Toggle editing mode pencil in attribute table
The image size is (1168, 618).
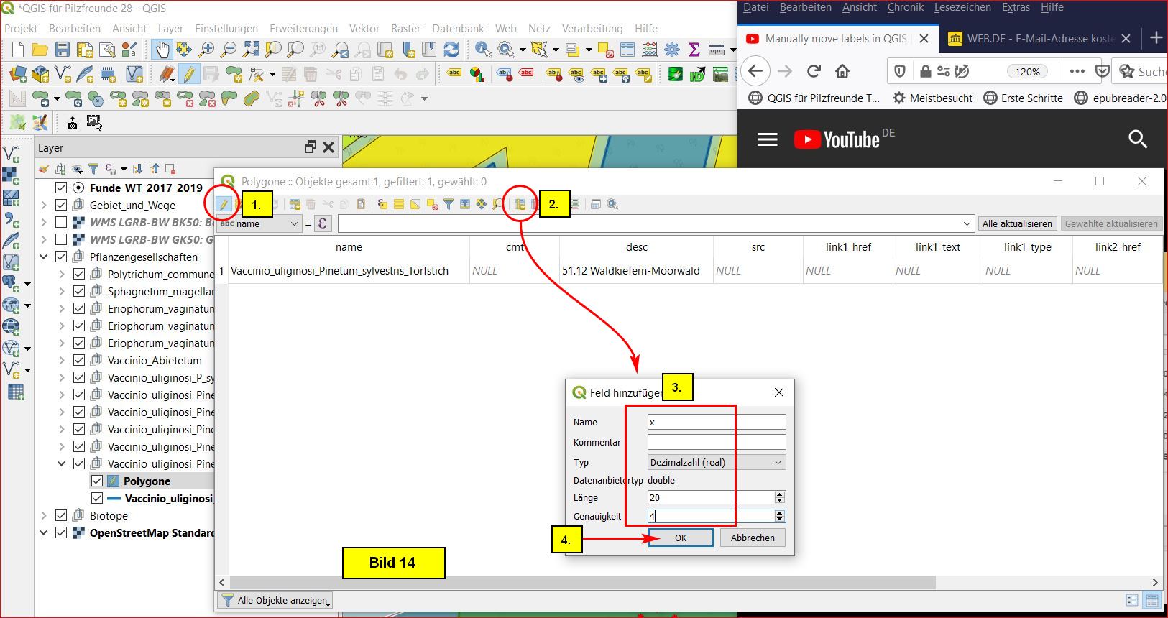(224, 205)
